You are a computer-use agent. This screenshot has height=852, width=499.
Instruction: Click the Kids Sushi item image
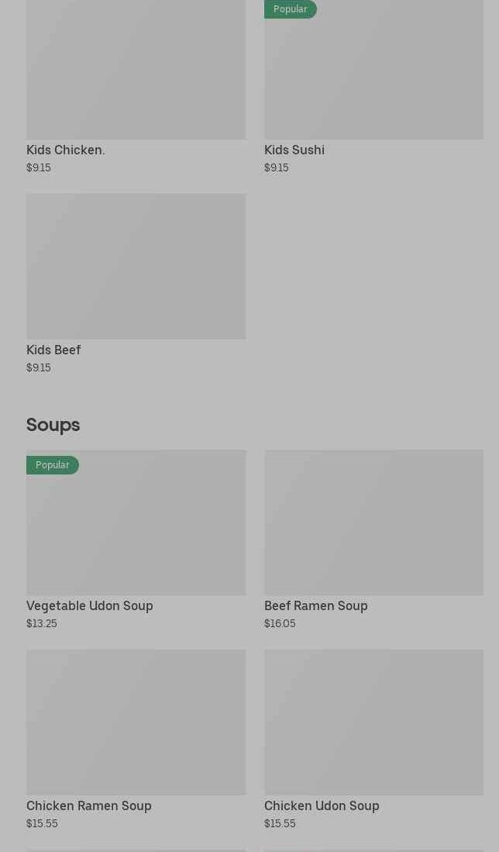[x=373, y=74]
